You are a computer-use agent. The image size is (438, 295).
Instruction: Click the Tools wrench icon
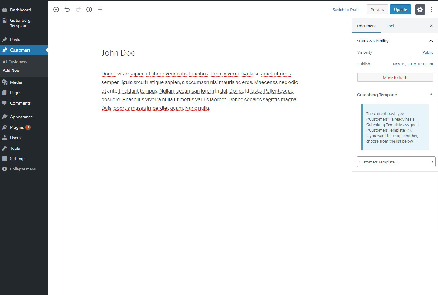(5, 148)
